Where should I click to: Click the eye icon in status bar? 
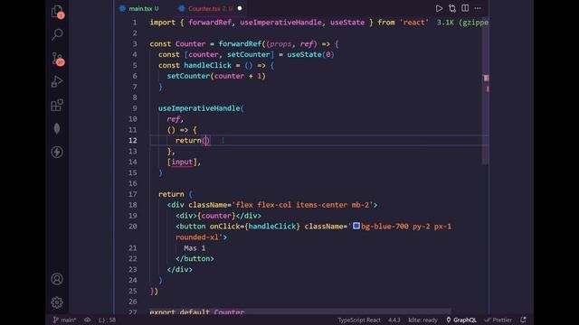88,320
